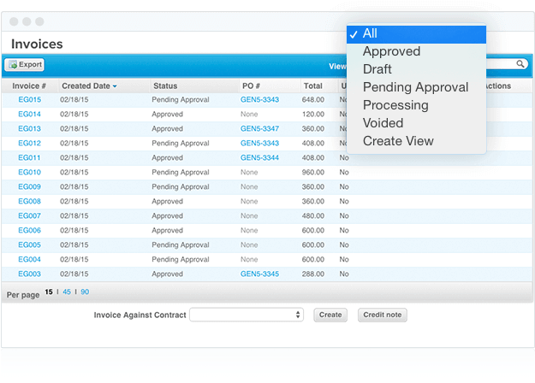
Task: Show 90 items per page
Action: (85, 292)
